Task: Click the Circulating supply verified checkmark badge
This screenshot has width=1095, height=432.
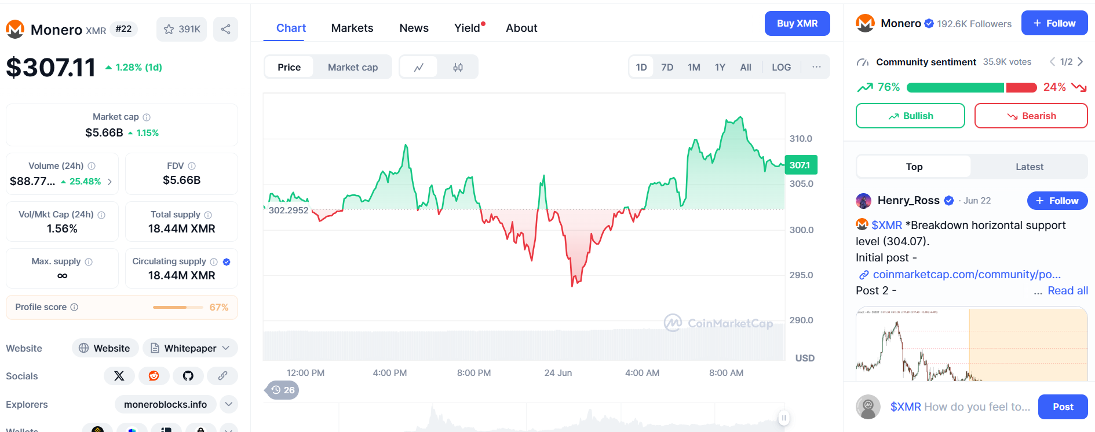Action: pos(227,261)
